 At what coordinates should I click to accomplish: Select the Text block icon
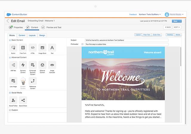click(x=52, y=48)
